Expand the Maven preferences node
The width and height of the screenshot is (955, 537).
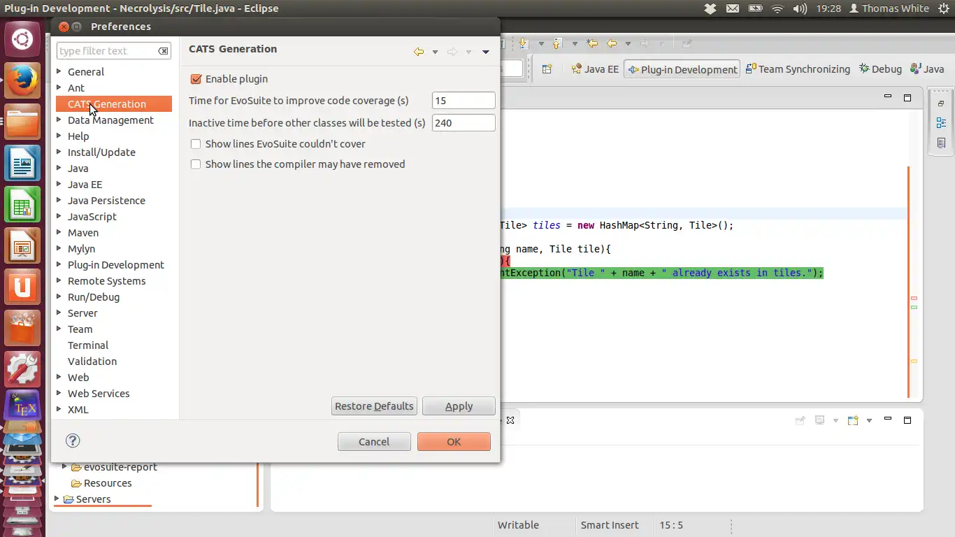(59, 232)
